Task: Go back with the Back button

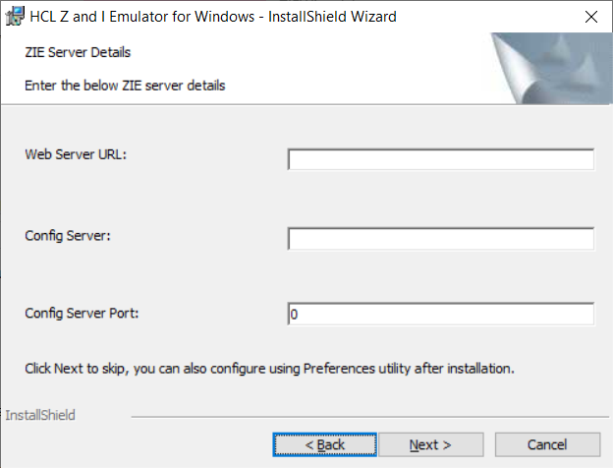Action: click(324, 444)
